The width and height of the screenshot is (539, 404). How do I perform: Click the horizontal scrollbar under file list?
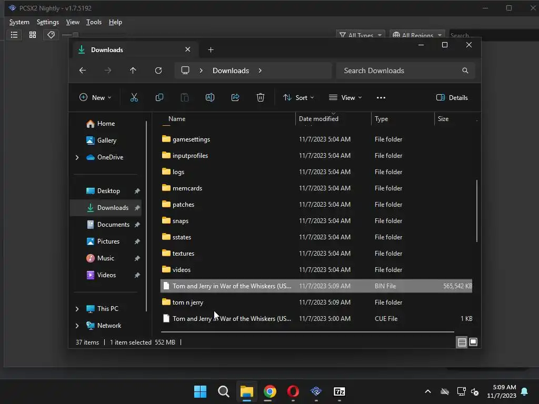click(307, 332)
